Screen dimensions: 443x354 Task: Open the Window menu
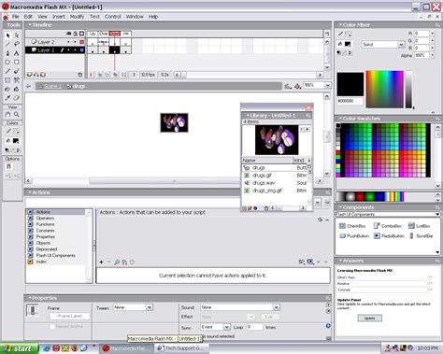point(135,17)
